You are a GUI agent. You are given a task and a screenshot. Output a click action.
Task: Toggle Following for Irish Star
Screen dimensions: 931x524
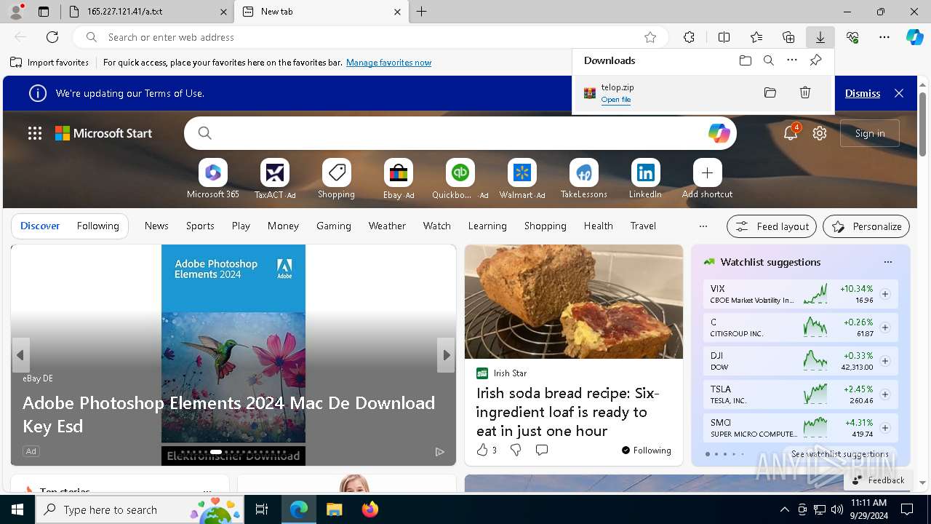coord(646,450)
